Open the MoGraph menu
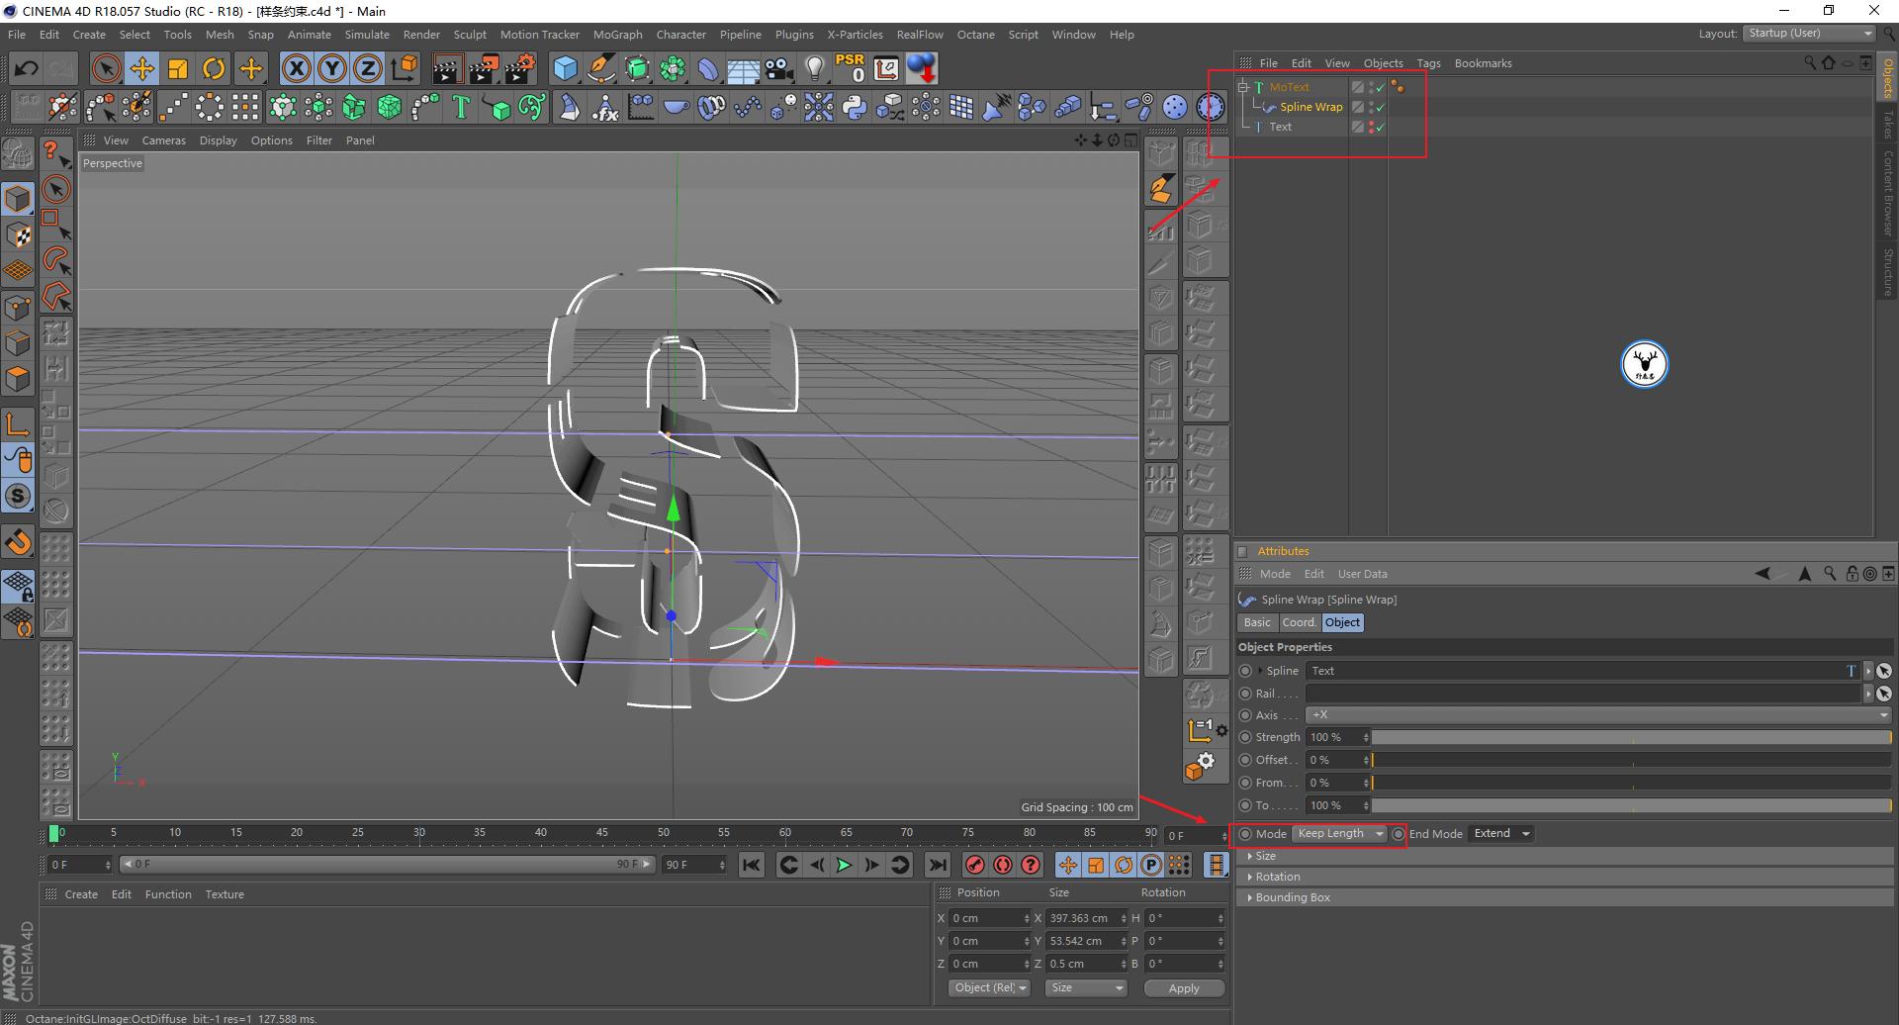The height and width of the screenshot is (1025, 1899). click(x=617, y=34)
